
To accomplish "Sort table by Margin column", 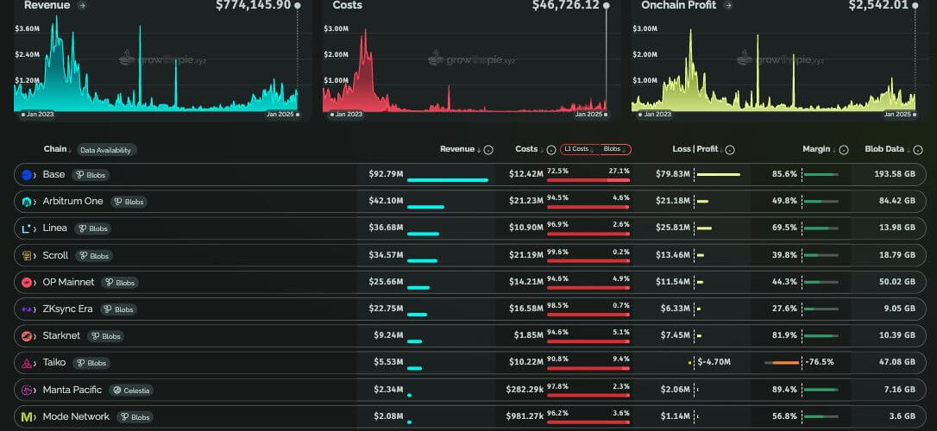I will pyautogui.click(x=819, y=149).
